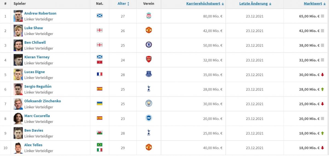Click Chelsea club crest in Ben Chilwell row
This screenshot has height=156, width=329.
149,45
